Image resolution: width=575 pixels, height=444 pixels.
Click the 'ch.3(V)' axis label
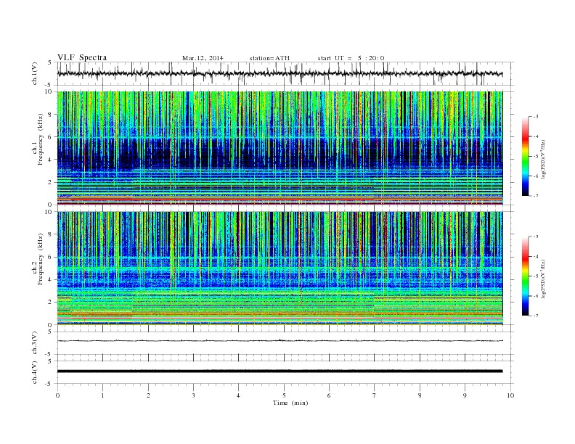pyautogui.click(x=35, y=343)
